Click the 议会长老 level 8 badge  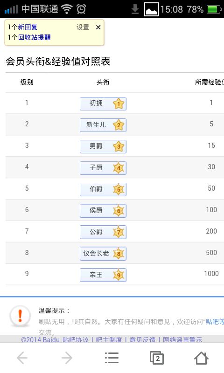[103, 254]
